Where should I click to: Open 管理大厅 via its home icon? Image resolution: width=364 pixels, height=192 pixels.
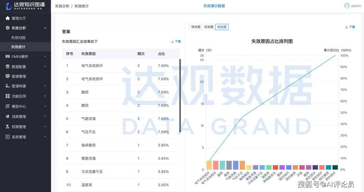click(x=8, y=18)
